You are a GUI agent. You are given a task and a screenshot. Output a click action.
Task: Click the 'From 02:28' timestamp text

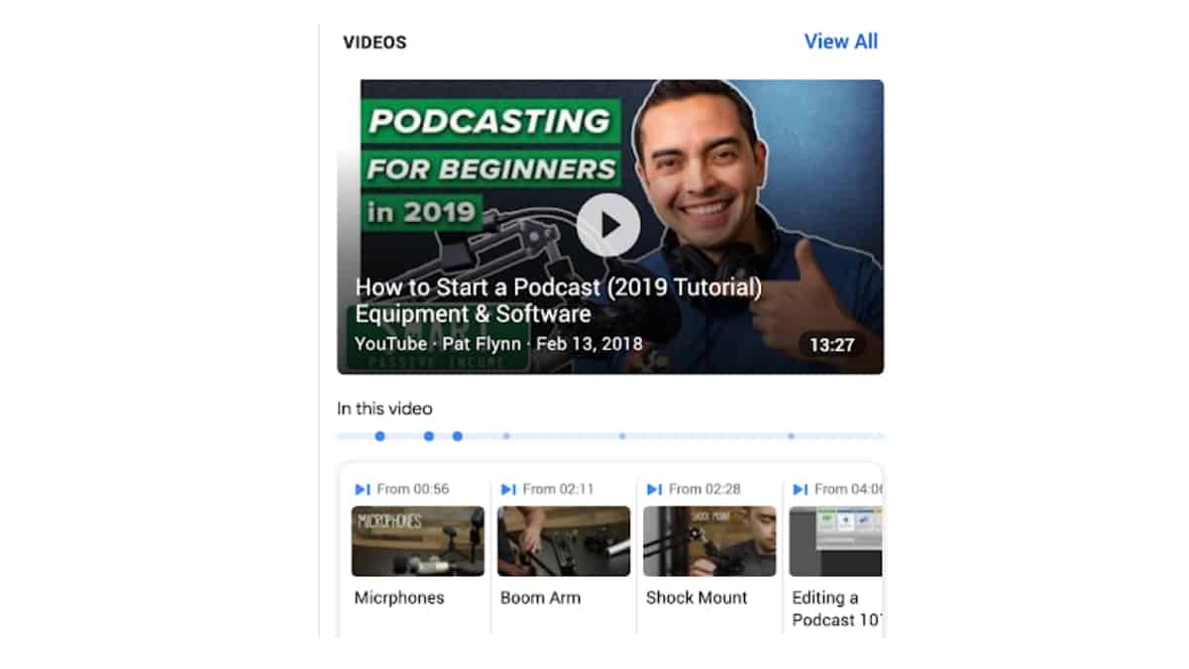point(704,489)
